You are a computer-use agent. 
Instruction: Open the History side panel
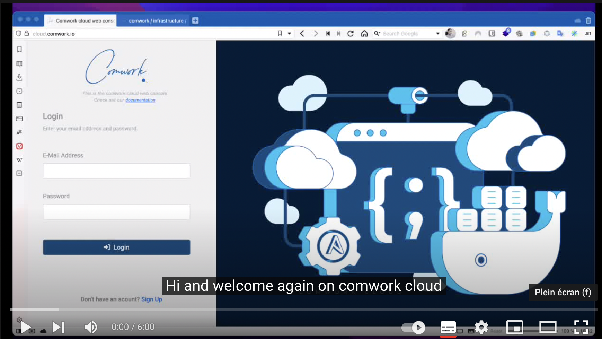coord(19,91)
